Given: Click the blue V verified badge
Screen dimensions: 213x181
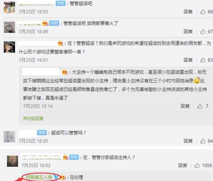Looking at the screenshot, I should [x=56, y=177].
